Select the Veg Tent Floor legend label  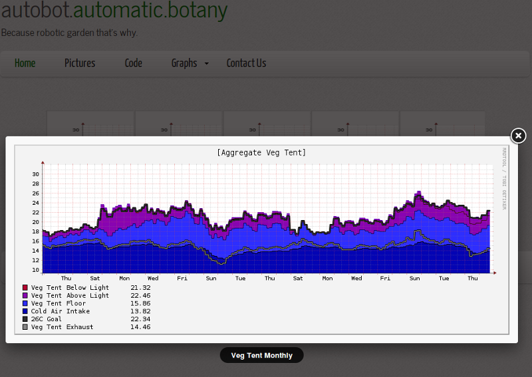coord(59,303)
